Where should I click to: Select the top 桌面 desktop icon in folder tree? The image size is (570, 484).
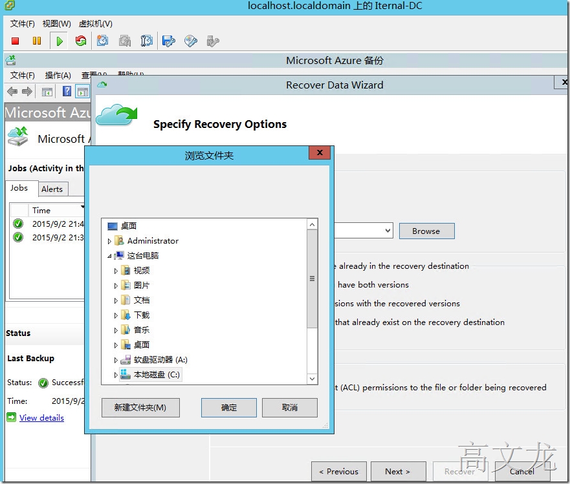coord(113,226)
